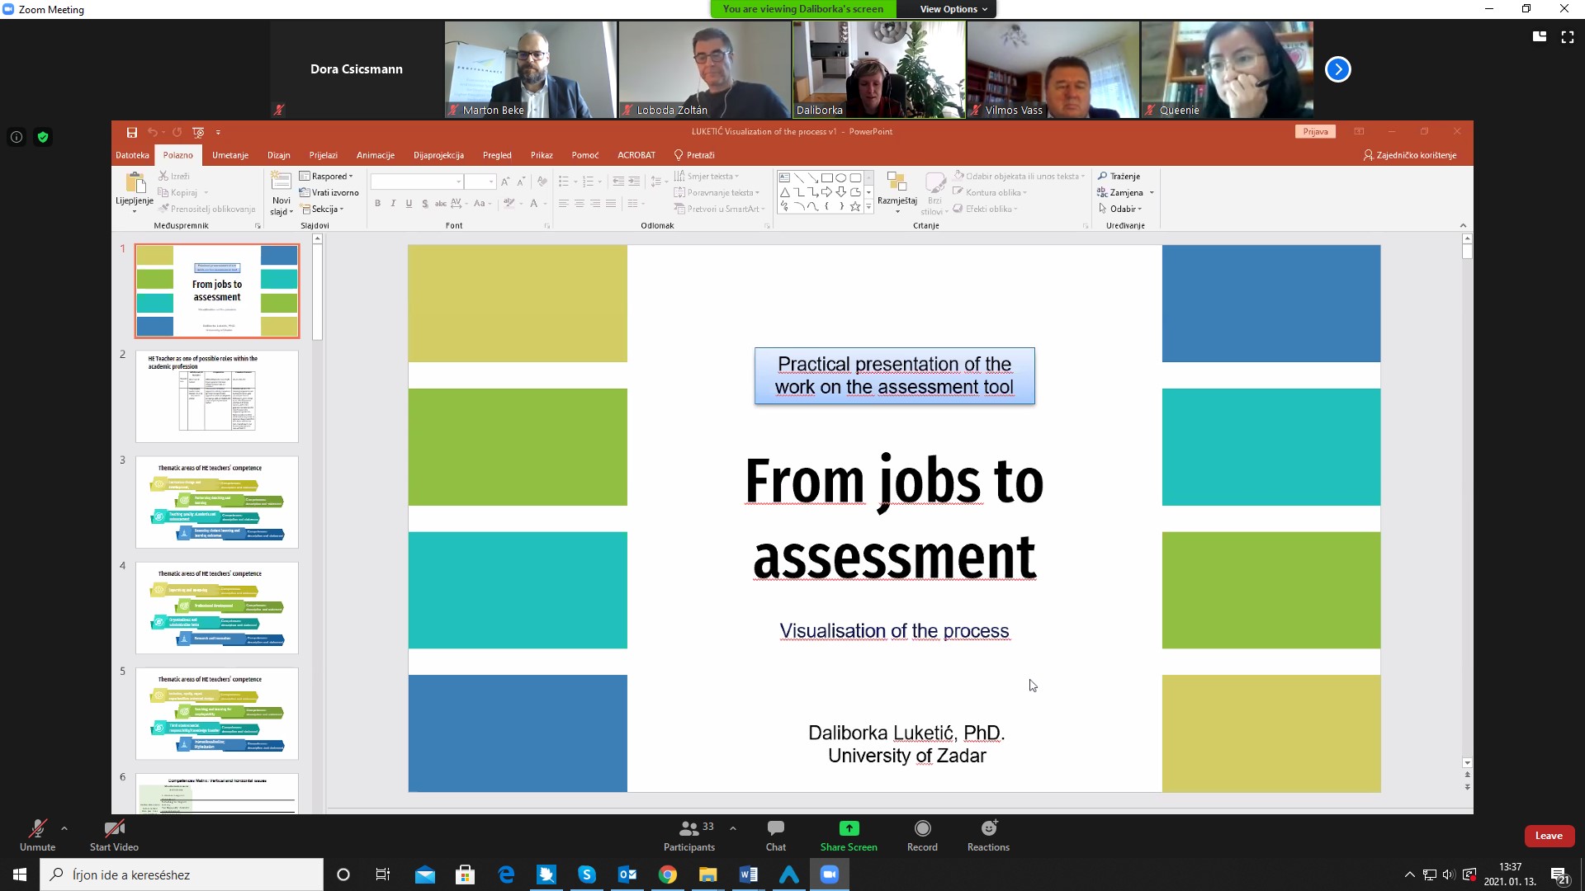
Task: Click the green encryption shield icon
Action: point(43,137)
